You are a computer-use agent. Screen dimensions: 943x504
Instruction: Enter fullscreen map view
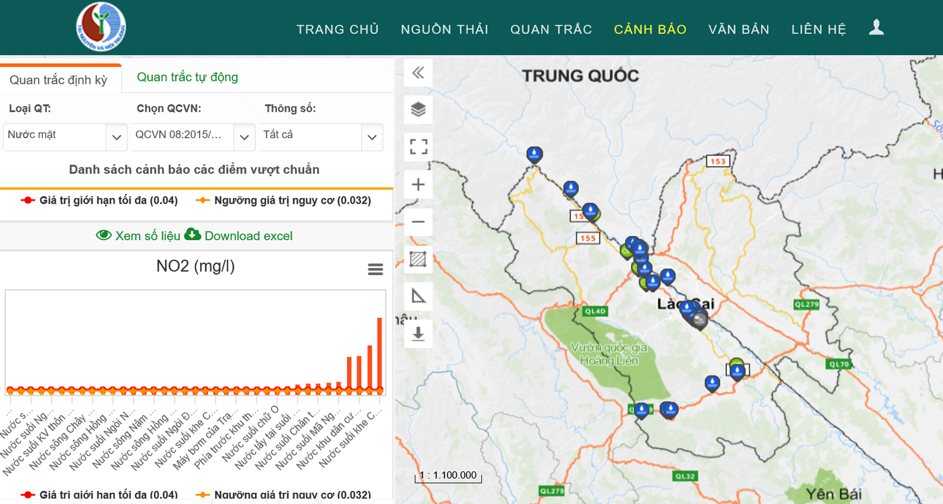click(x=418, y=146)
